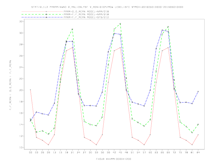
Task: Click x-axis tick label '21'
Action: click(x=72, y=152)
